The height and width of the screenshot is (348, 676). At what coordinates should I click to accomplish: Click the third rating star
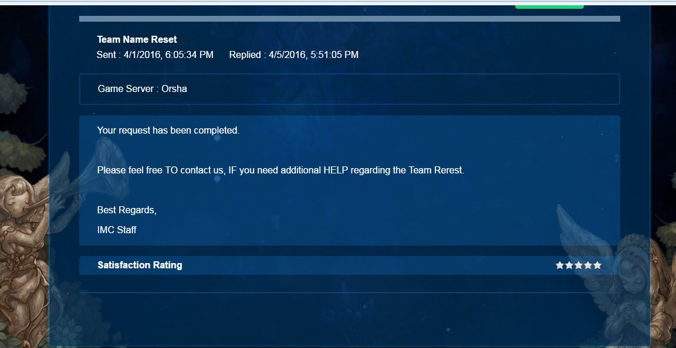click(x=579, y=265)
